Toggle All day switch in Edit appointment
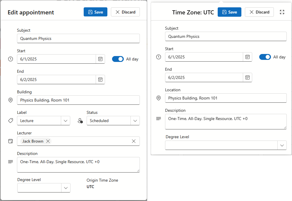Image resolution: width=292 pixels, height=201 pixels. [118, 59]
